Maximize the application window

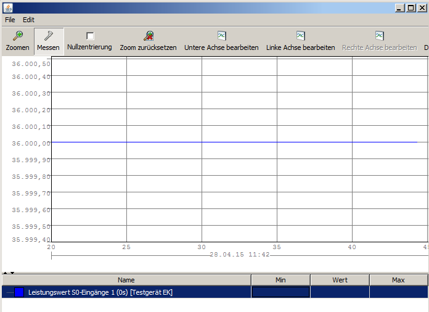[x=411, y=7]
